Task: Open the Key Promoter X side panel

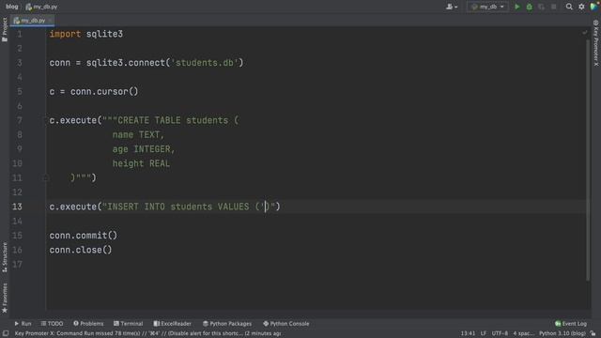Action: [596, 43]
